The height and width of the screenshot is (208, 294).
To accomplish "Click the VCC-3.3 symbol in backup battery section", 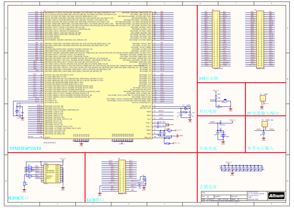I will [232, 121].
